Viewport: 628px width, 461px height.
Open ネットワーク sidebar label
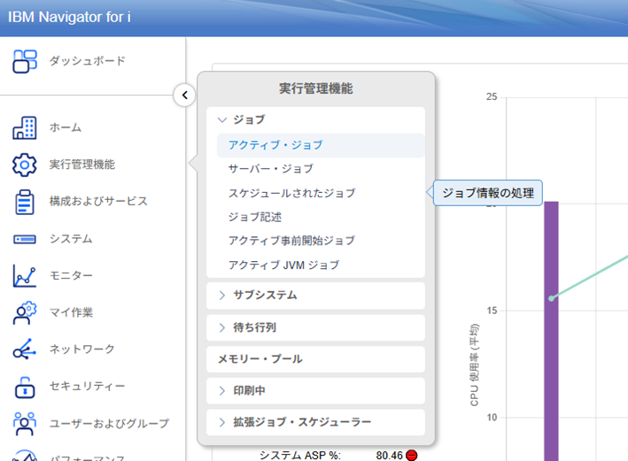pos(82,349)
